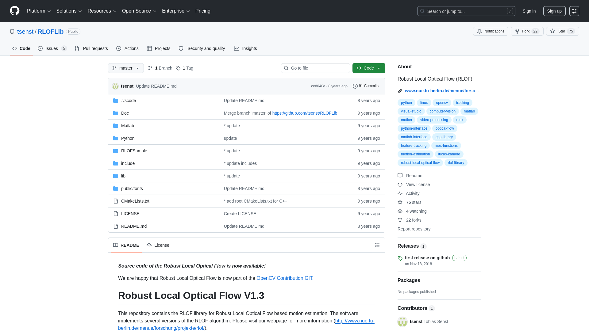This screenshot has width=589, height=331.
Task: Expand the Enterprise menu
Action: click(x=176, y=11)
